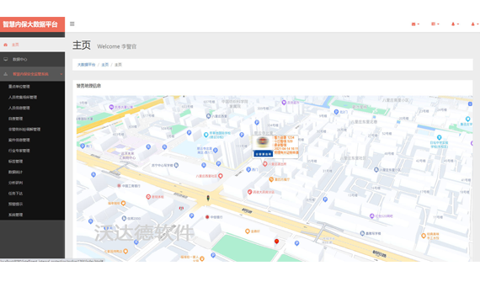The width and height of the screenshot is (480, 303).
Task: Open 任务下达 in the sidebar
Action: 16,194
